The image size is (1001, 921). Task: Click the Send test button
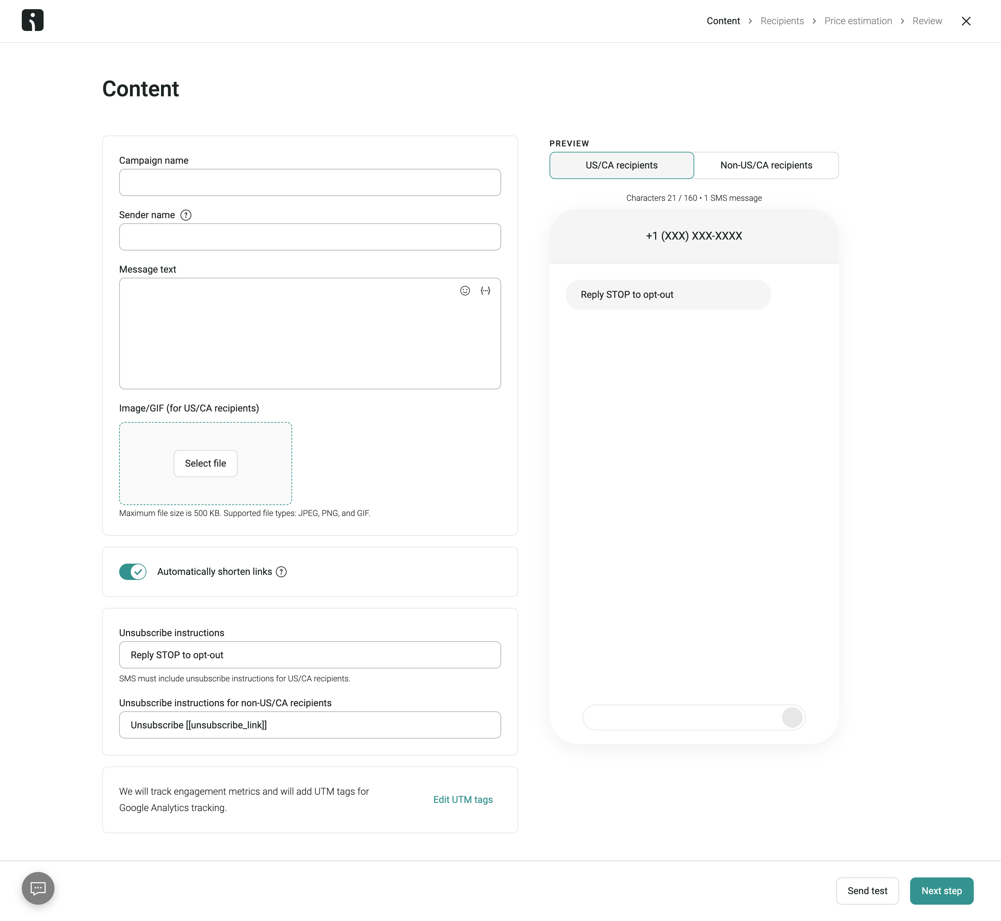tap(868, 890)
